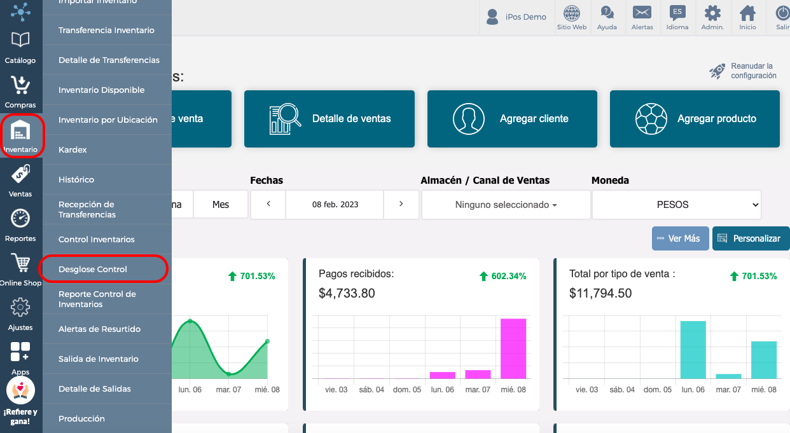This screenshot has width=790, height=433.
Task: Click Reanudar la configuración link
Action: (744, 71)
